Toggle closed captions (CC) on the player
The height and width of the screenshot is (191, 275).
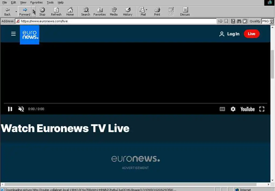click(222, 109)
